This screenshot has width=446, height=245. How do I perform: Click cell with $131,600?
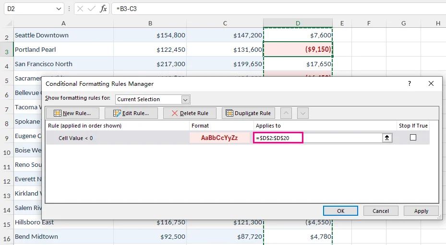pos(225,49)
